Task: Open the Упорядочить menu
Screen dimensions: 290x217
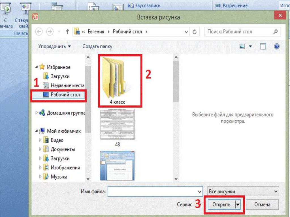Action: 54,46
